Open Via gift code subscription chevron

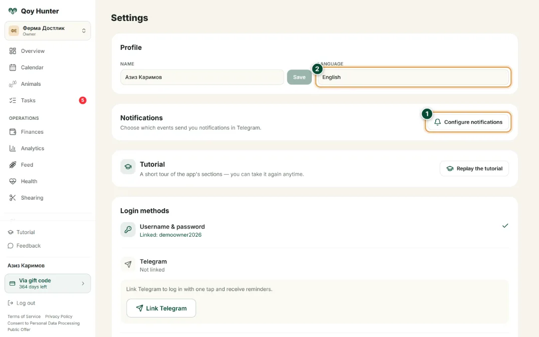coord(83,284)
